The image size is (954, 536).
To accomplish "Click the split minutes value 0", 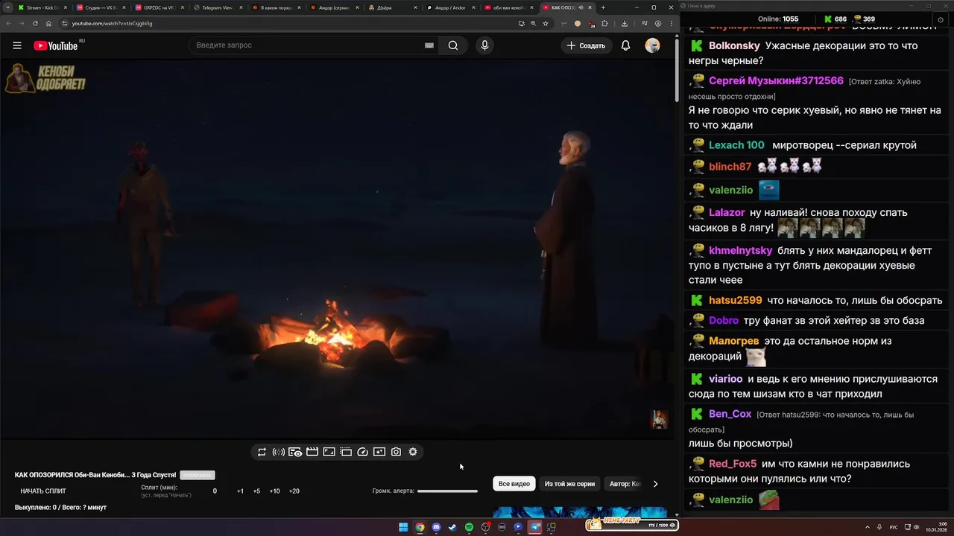I will 215,491.
